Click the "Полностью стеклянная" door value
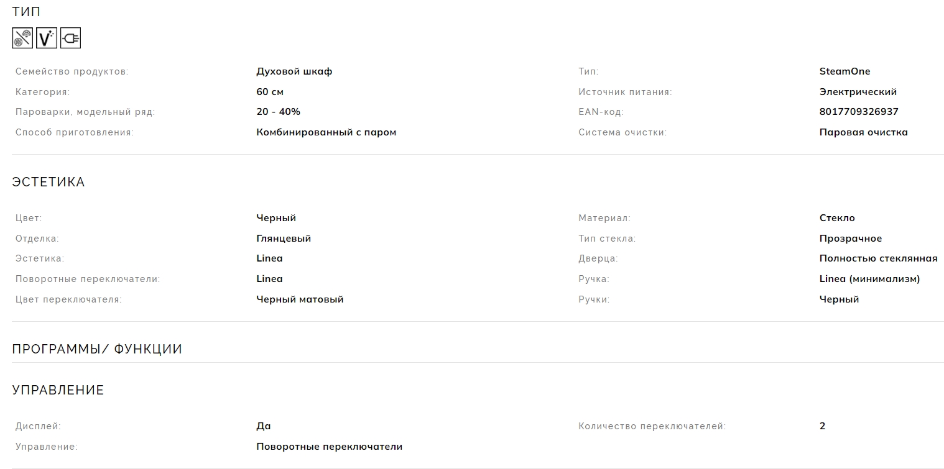Viewport: 944px width, 469px height. (878, 258)
